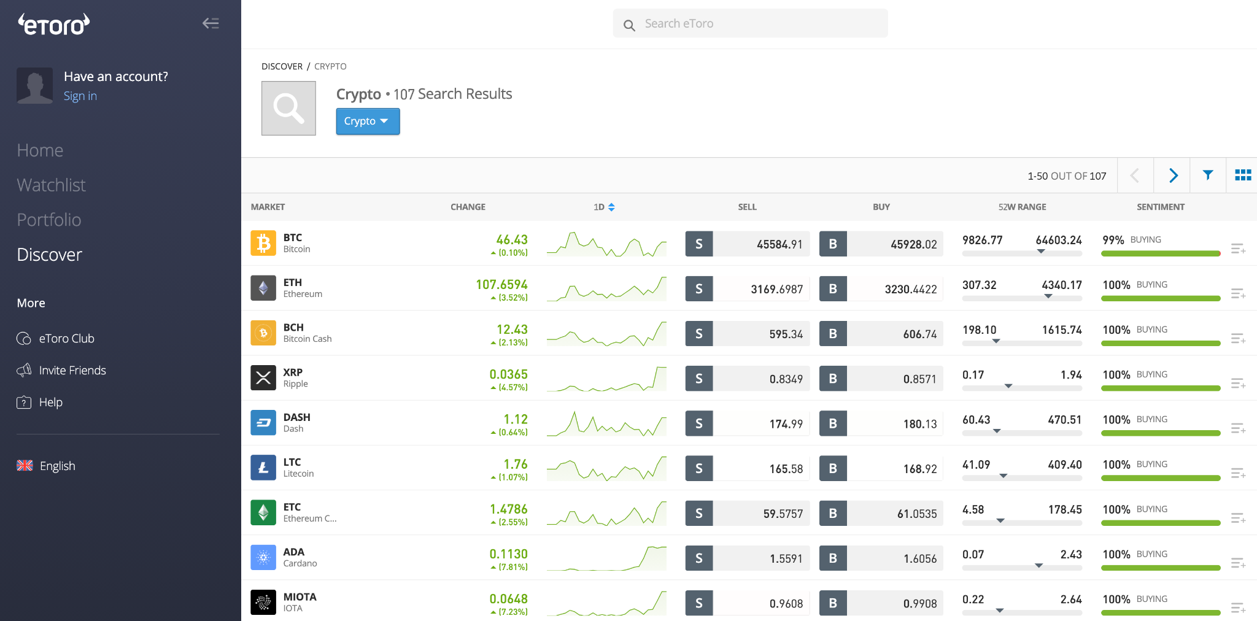The width and height of the screenshot is (1257, 621).
Task: Add ADA to watchlist
Action: (1238, 563)
